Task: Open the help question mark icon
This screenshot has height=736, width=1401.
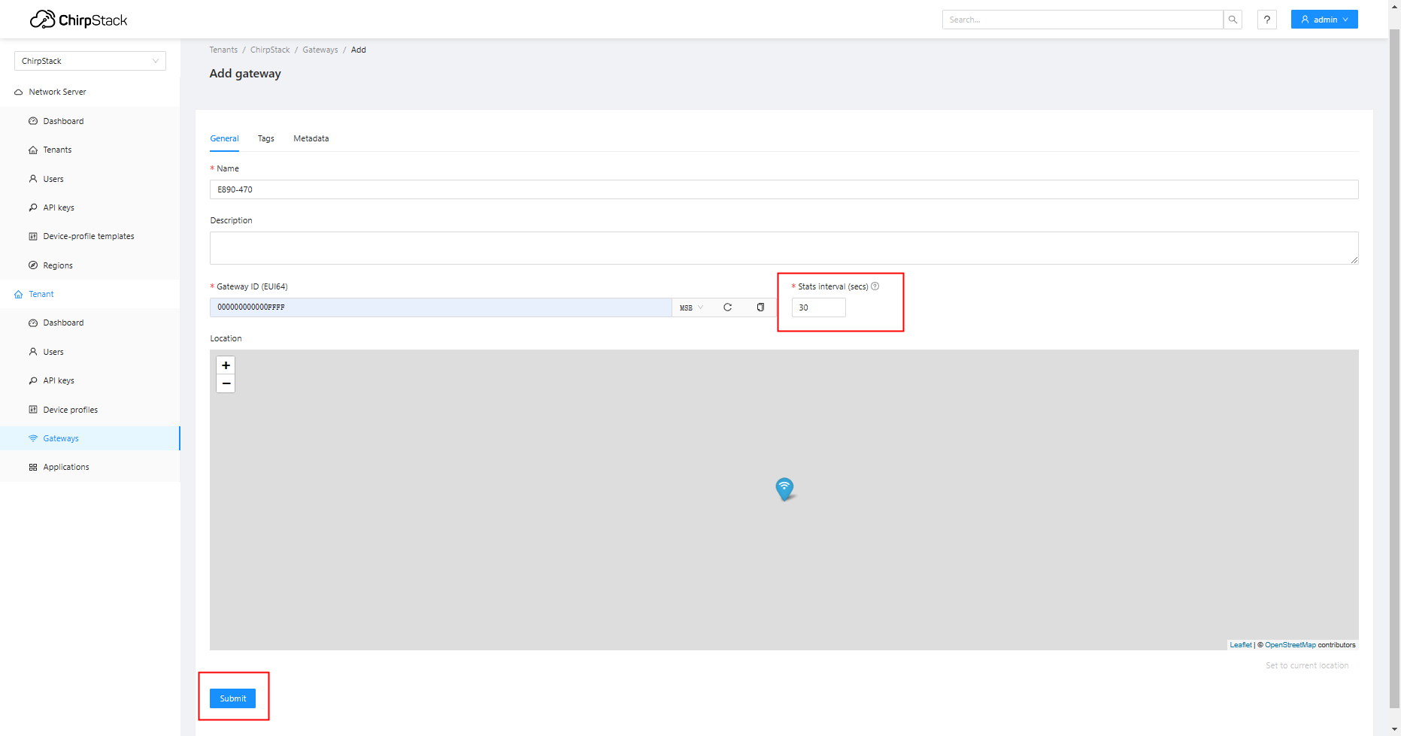Action: [x=1267, y=20]
